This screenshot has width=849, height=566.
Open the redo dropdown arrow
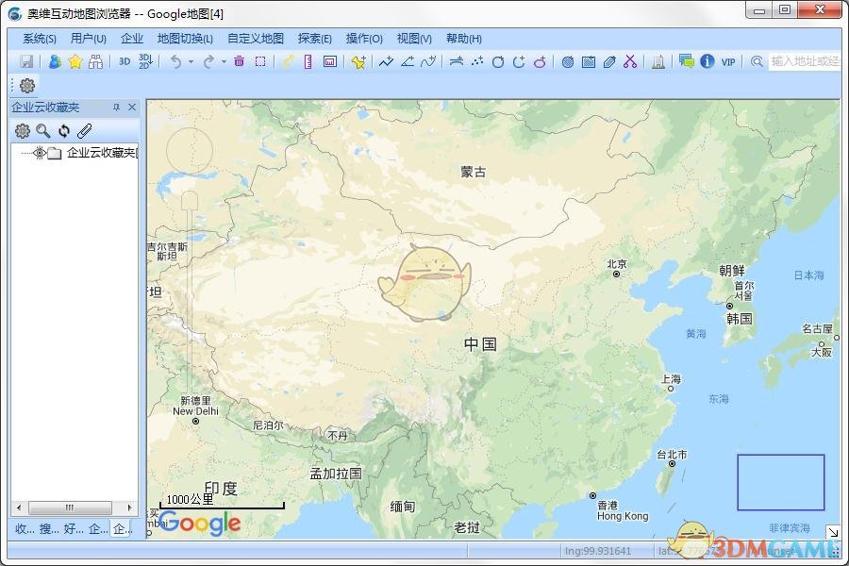(222, 61)
